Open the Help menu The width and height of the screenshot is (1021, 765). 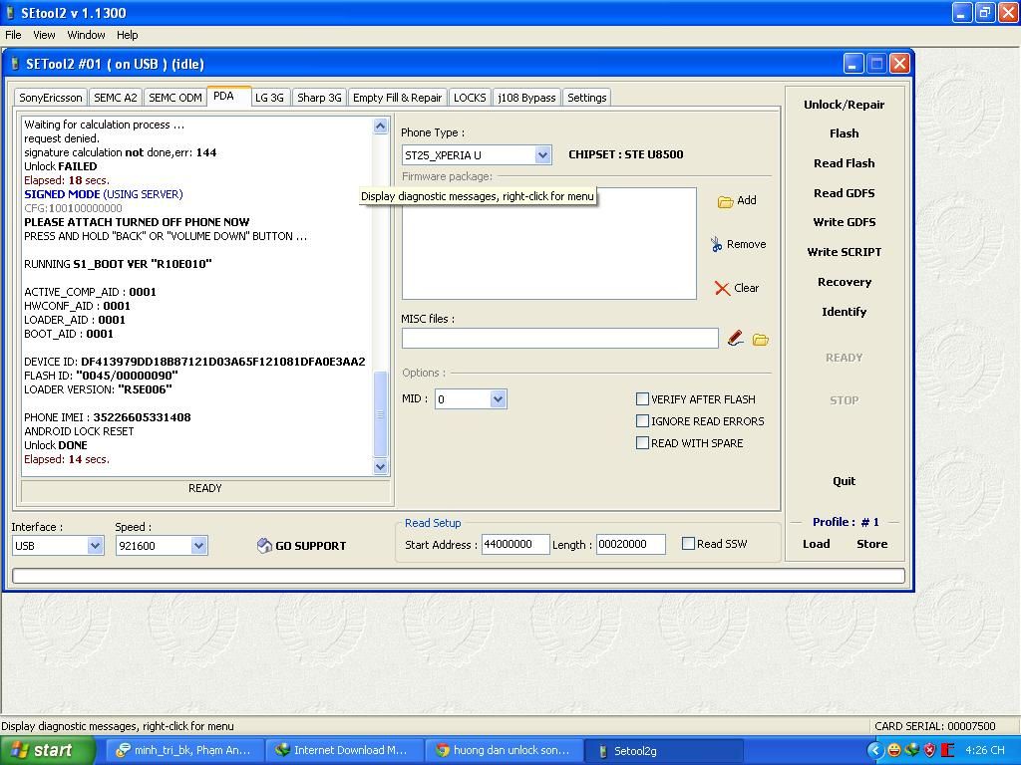click(128, 35)
